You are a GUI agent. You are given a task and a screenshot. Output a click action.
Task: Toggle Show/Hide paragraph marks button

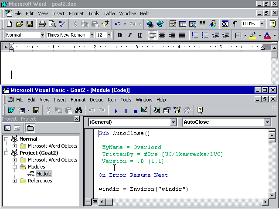tap(235, 24)
